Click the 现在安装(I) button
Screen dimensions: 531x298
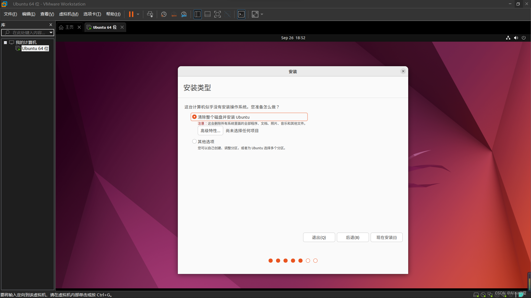click(x=386, y=237)
